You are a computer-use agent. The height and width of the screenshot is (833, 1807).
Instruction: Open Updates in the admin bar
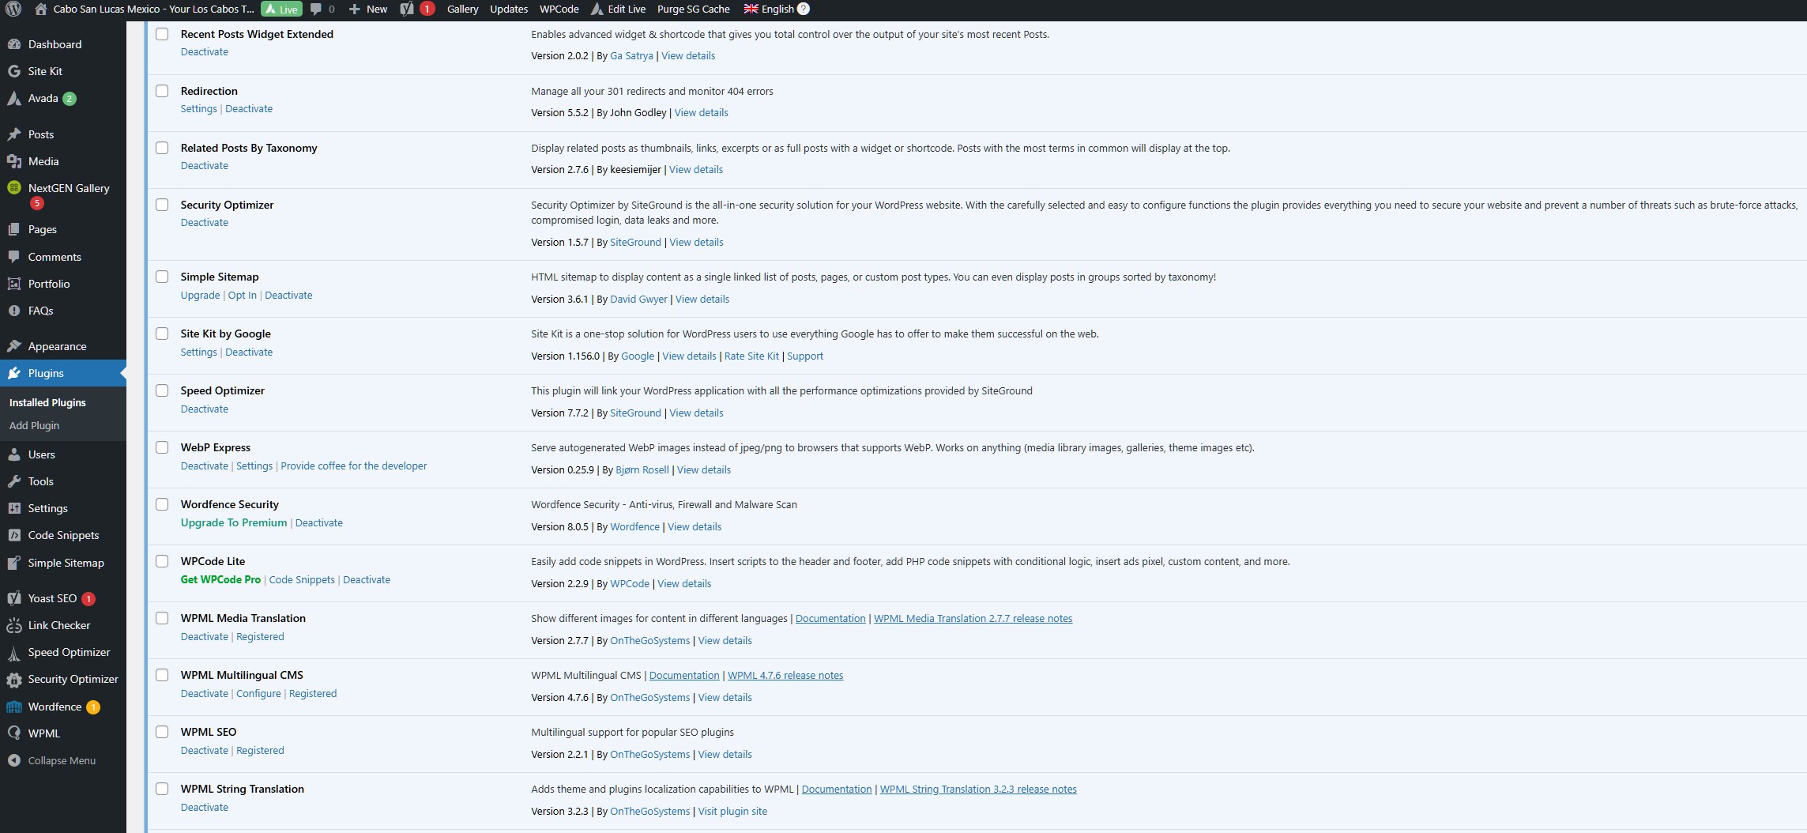click(x=509, y=9)
